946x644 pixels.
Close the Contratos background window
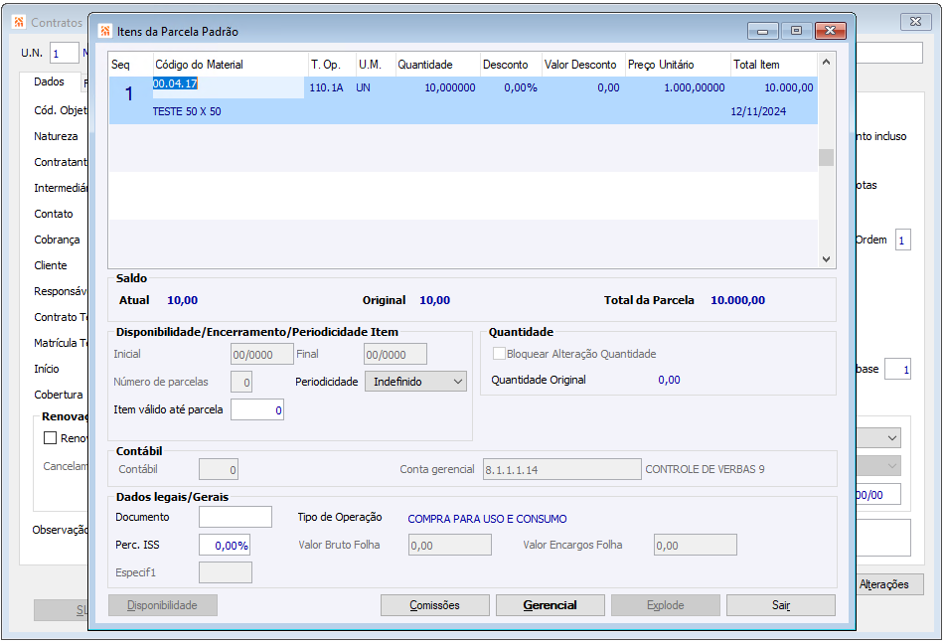[915, 22]
